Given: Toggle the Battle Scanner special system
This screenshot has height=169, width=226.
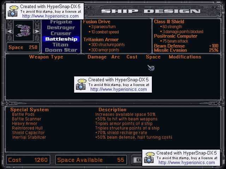Looking at the screenshot, I should tap(26, 119).
